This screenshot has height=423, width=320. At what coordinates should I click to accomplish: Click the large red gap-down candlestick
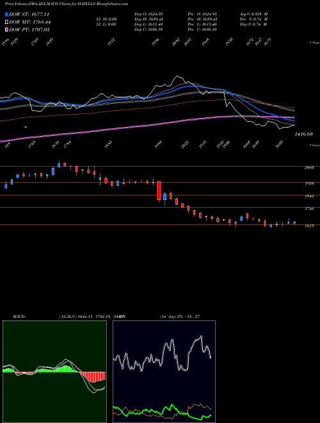[x=159, y=191]
